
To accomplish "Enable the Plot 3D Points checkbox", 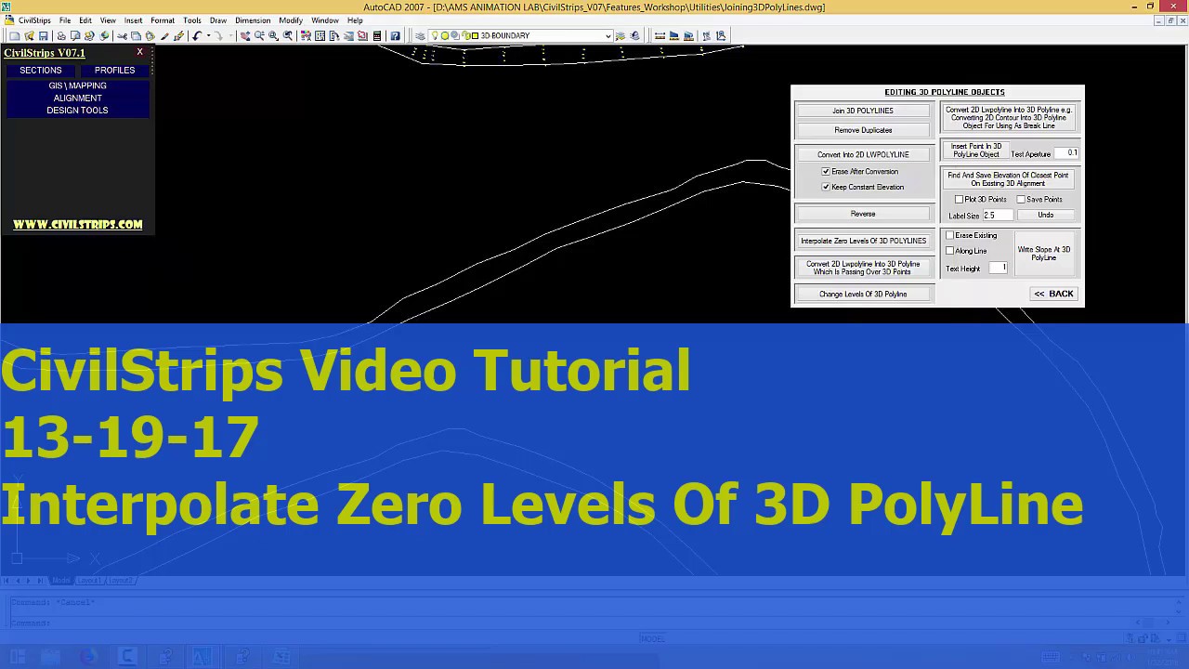I will 960,200.
